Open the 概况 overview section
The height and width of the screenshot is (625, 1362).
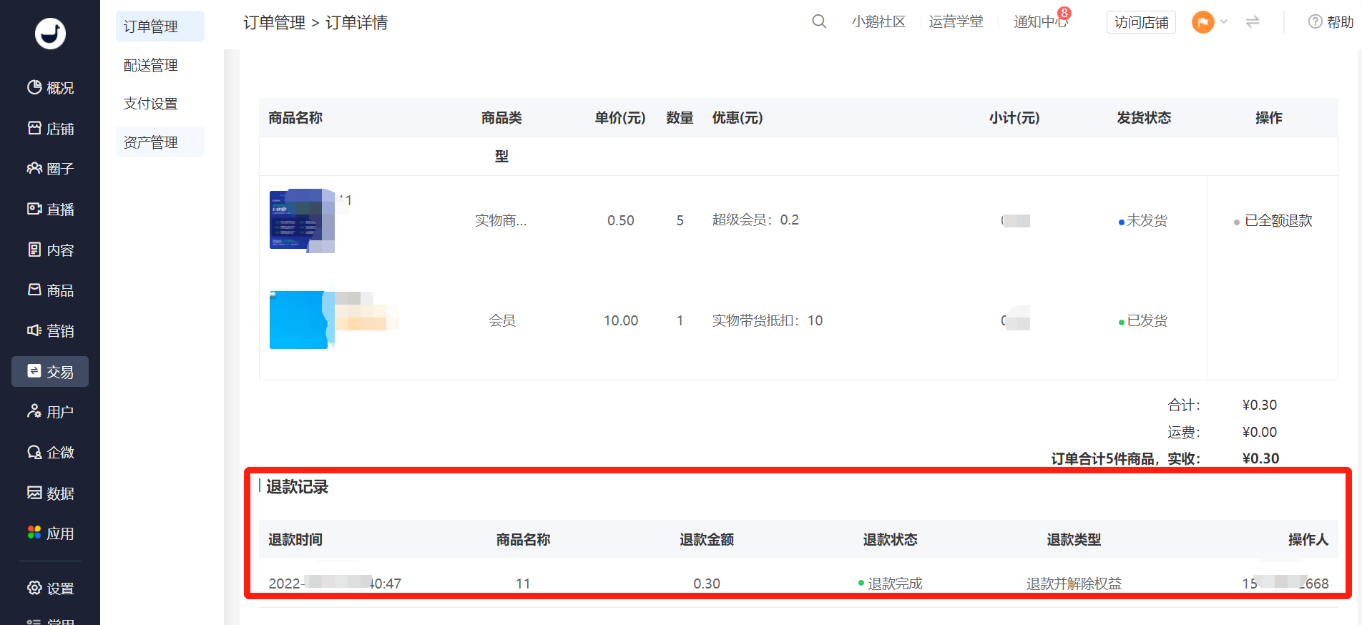coord(50,88)
